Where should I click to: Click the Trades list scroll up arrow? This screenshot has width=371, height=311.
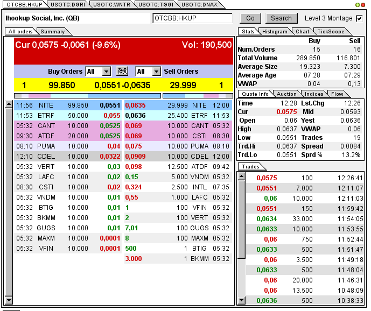click(241, 176)
